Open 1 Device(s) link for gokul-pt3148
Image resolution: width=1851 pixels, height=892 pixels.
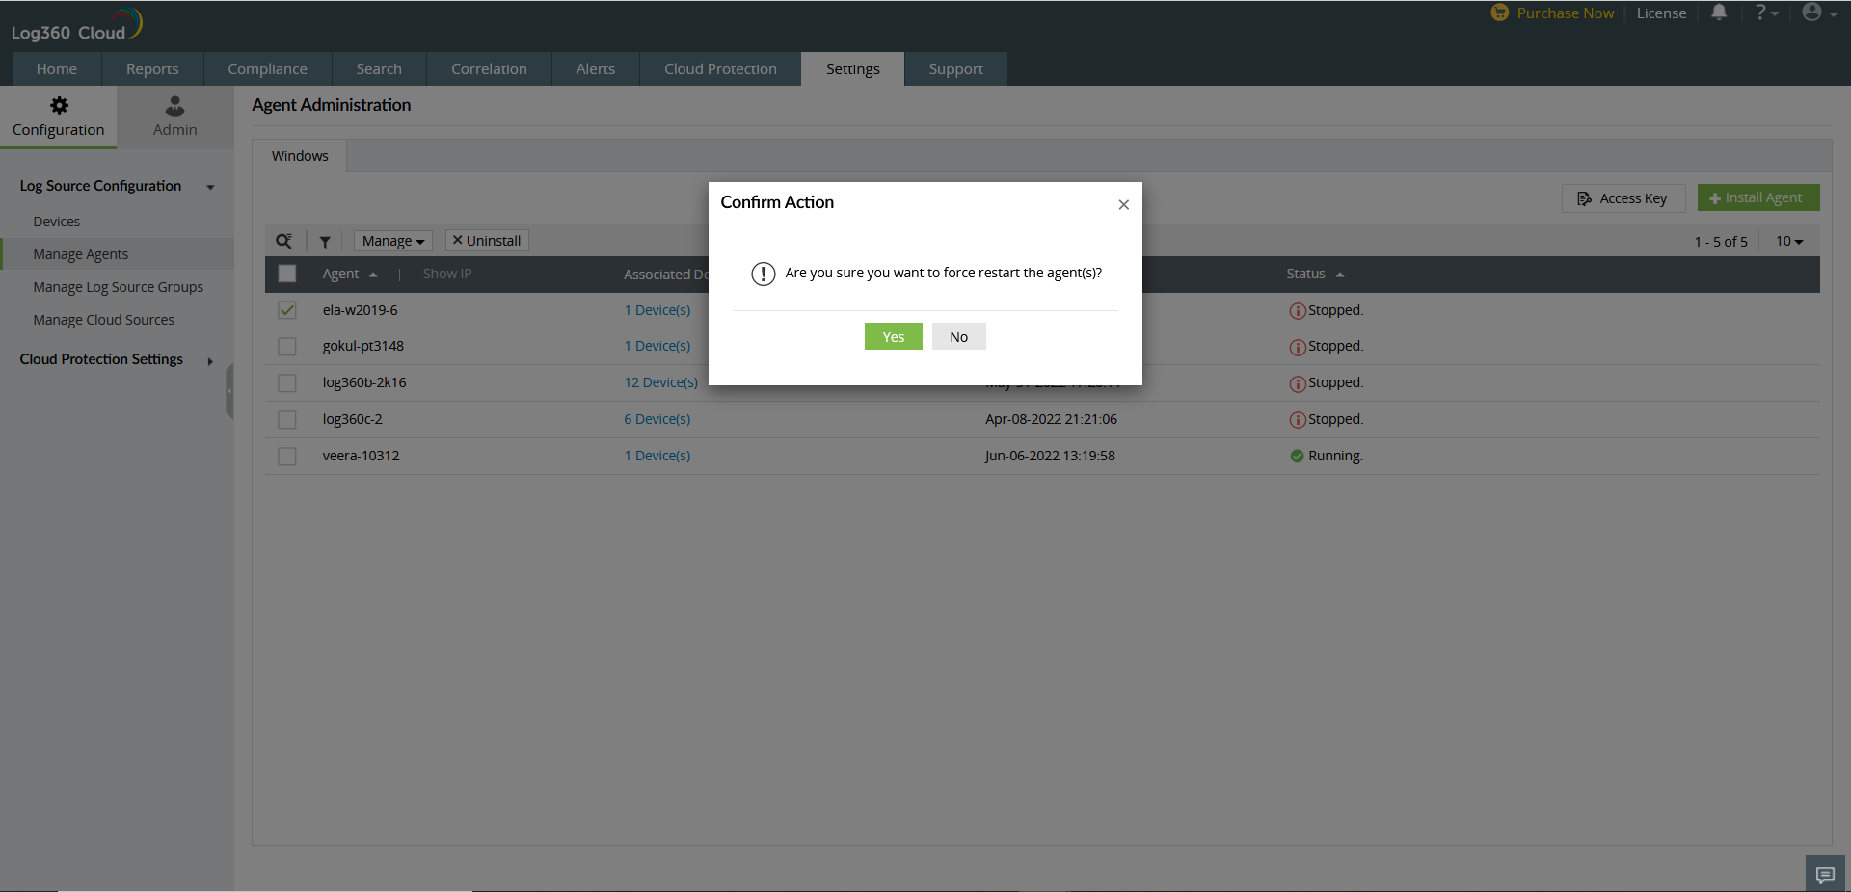(657, 346)
